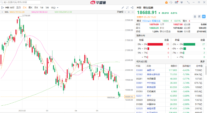Open stock 02688 新奥能源 row
207x113 pixels.
tap(170, 87)
